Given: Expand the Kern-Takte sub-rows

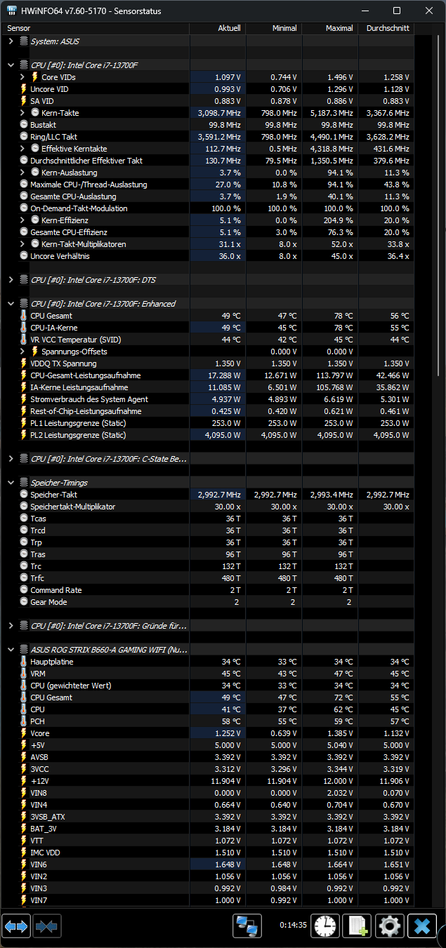Looking at the screenshot, I should tap(23, 113).
